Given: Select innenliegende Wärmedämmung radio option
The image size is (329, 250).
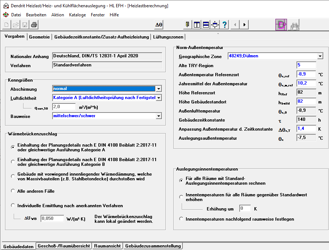Looking at the screenshot, I should (x=13, y=176).
